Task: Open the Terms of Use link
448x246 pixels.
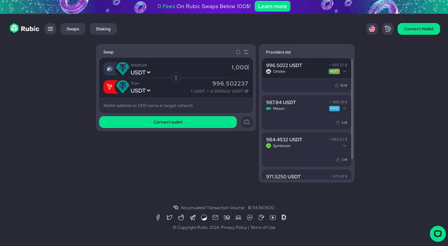Action: 263,228
